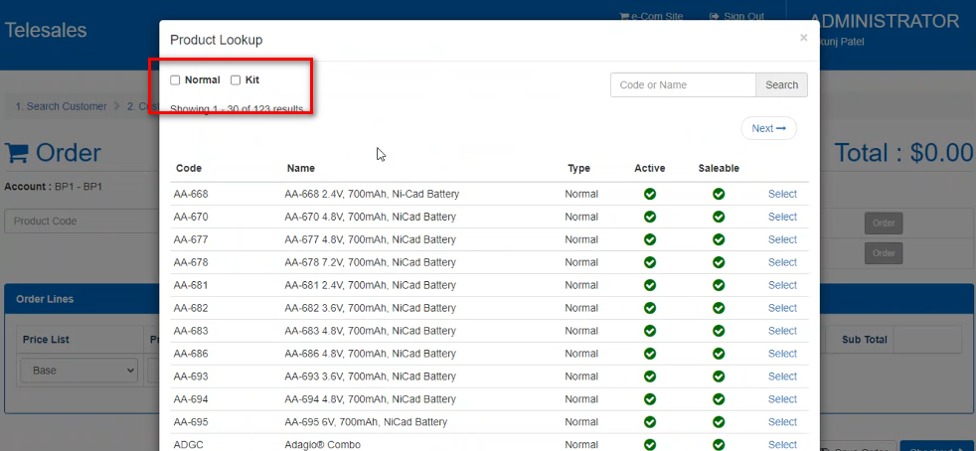This screenshot has height=451, width=976.
Task: Click the Active check icon for AA-668
Action: tap(650, 194)
